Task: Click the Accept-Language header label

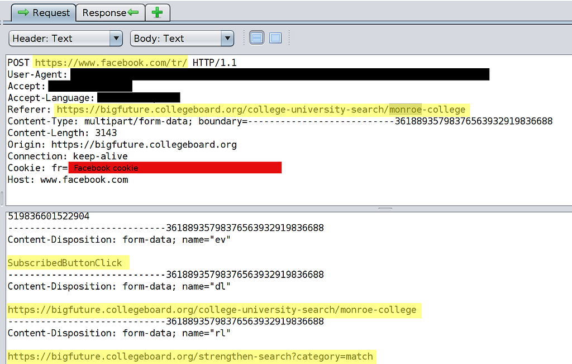Action: (51, 98)
